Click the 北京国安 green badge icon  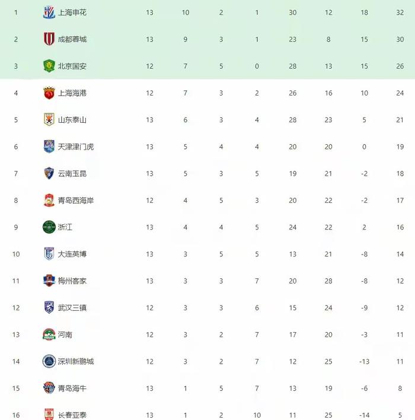(x=49, y=66)
